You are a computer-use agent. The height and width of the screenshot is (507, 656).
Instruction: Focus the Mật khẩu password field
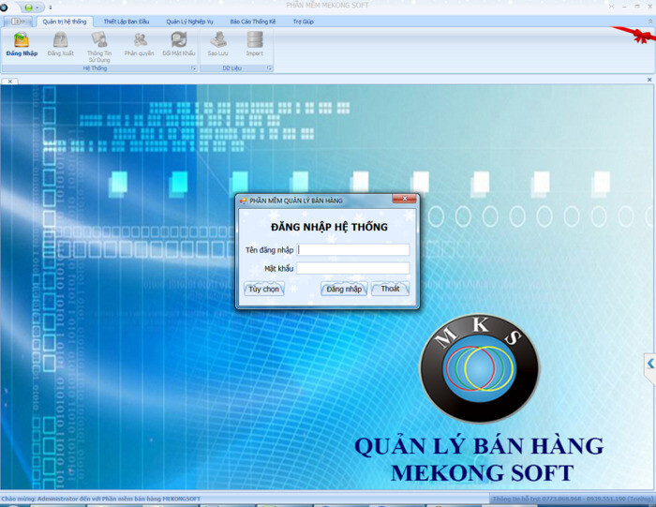353,268
